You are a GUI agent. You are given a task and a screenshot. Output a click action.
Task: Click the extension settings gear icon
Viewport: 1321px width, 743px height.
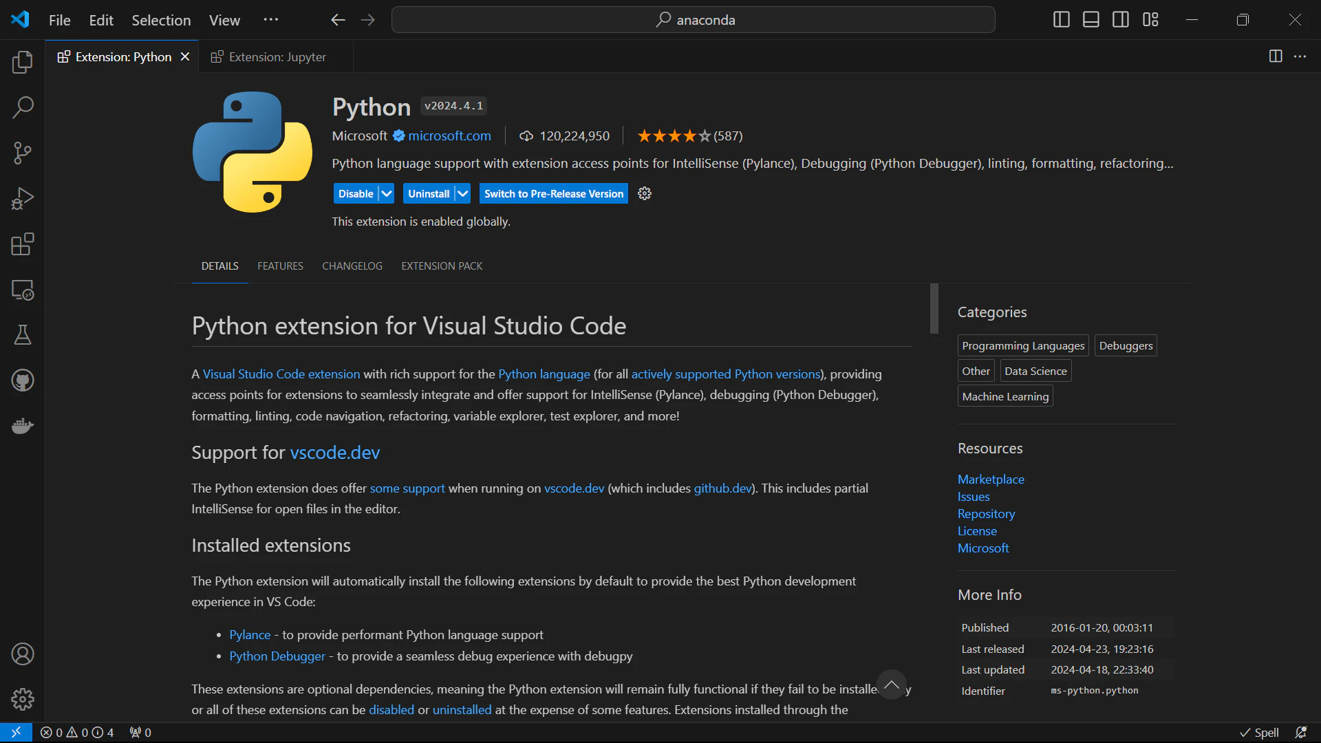coord(645,194)
